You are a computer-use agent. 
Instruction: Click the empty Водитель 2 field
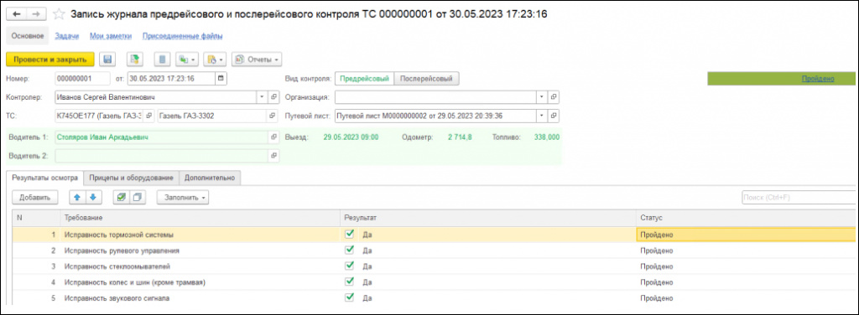point(162,156)
